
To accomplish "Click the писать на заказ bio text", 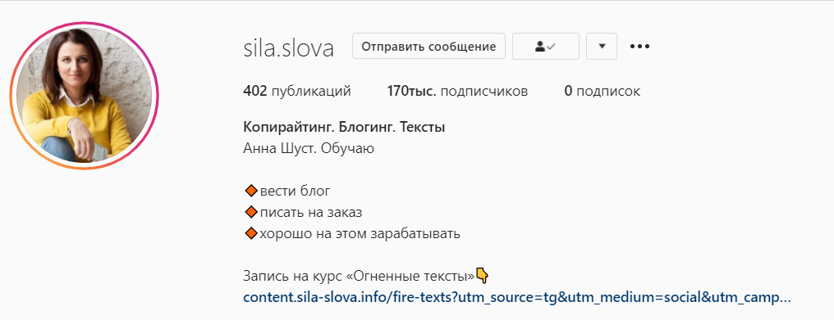I will pos(310,213).
